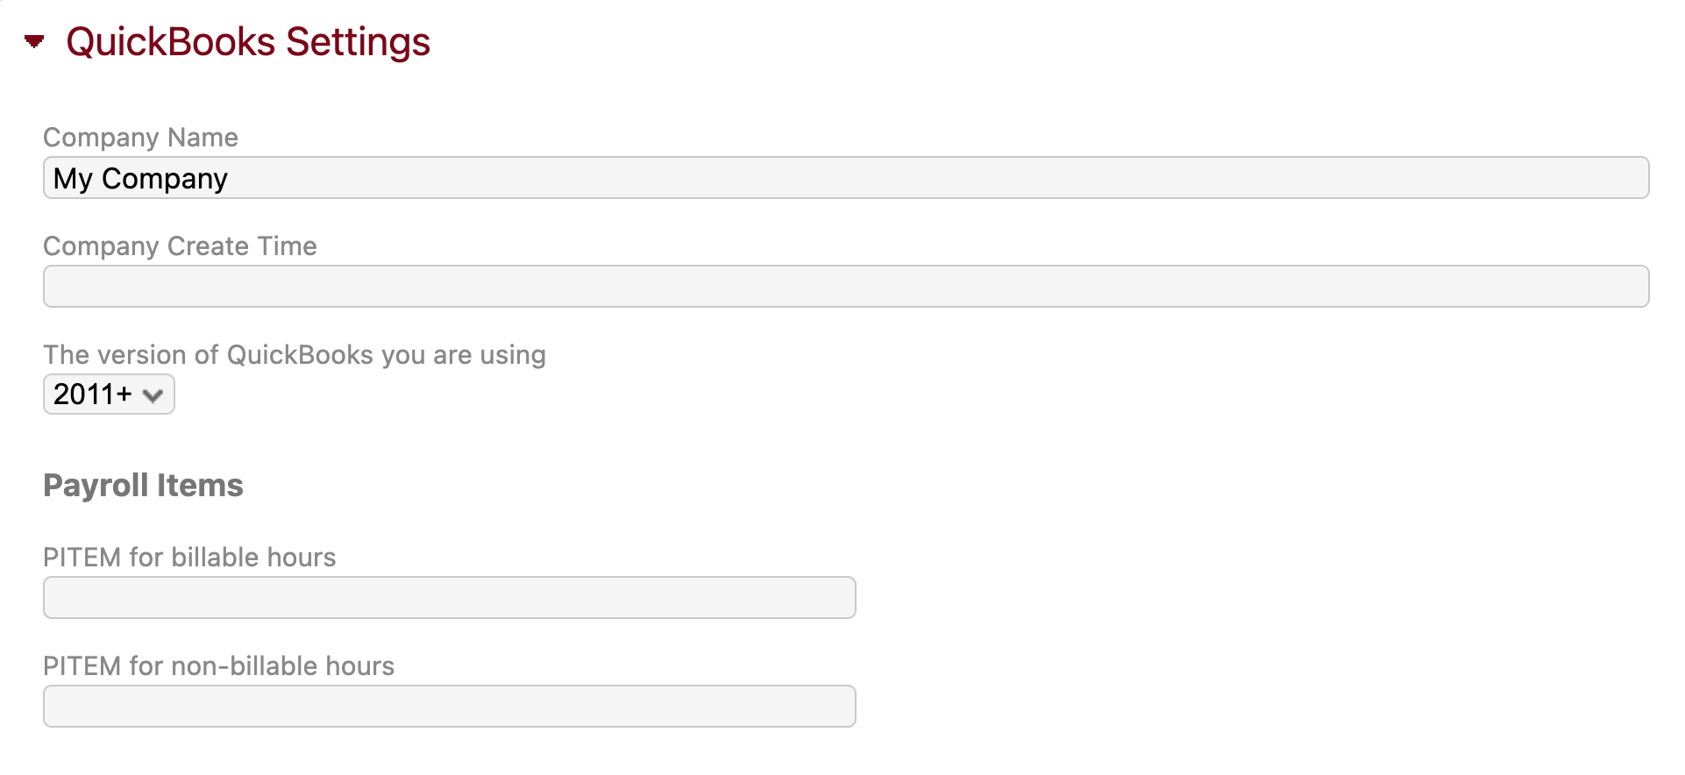Collapse the QuickBooks Settings section triangle
This screenshot has height=775, width=1685.
click(x=35, y=40)
